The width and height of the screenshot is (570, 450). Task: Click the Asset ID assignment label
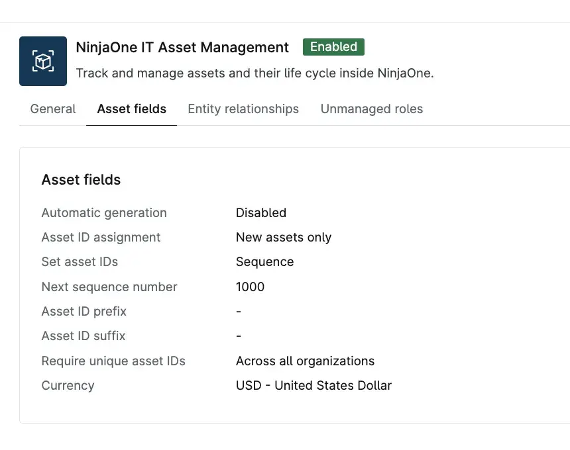click(101, 238)
